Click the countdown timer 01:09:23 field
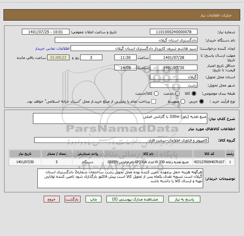Viewport: 244px width, 236px height. (x=58, y=57)
